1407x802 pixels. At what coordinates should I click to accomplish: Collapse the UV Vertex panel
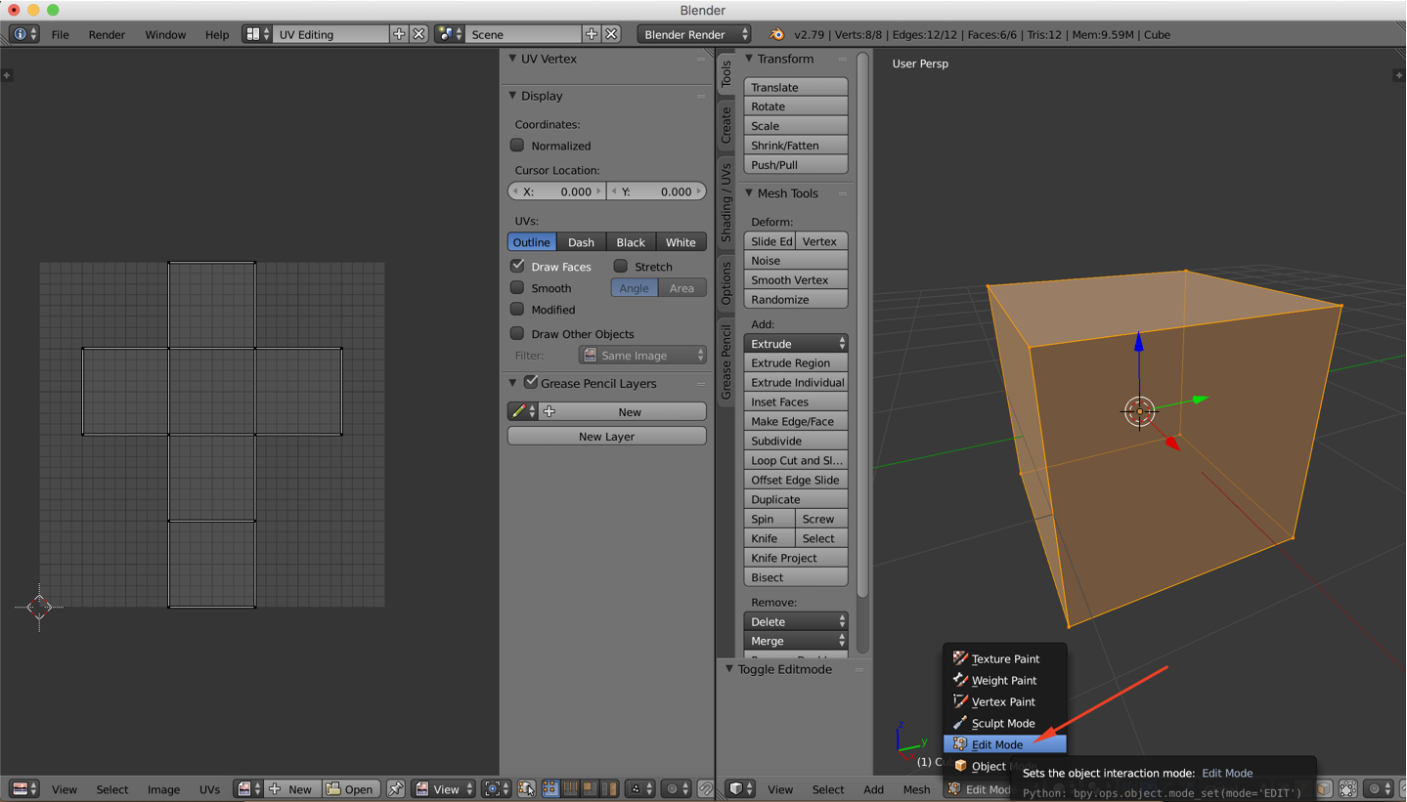pos(512,59)
